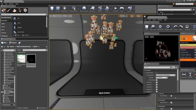Open the Filters dropdown in Content Browser
This screenshot has width=196, height=110.
pyautogui.click(x=19, y=50)
